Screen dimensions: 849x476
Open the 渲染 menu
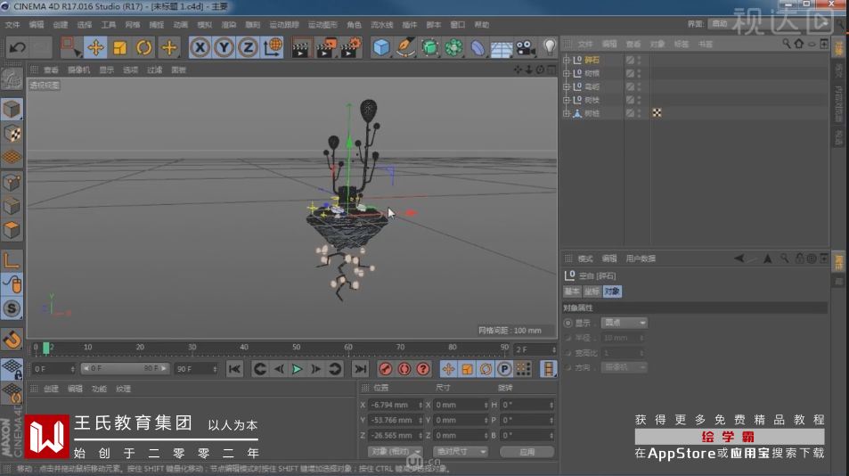coord(228,25)
